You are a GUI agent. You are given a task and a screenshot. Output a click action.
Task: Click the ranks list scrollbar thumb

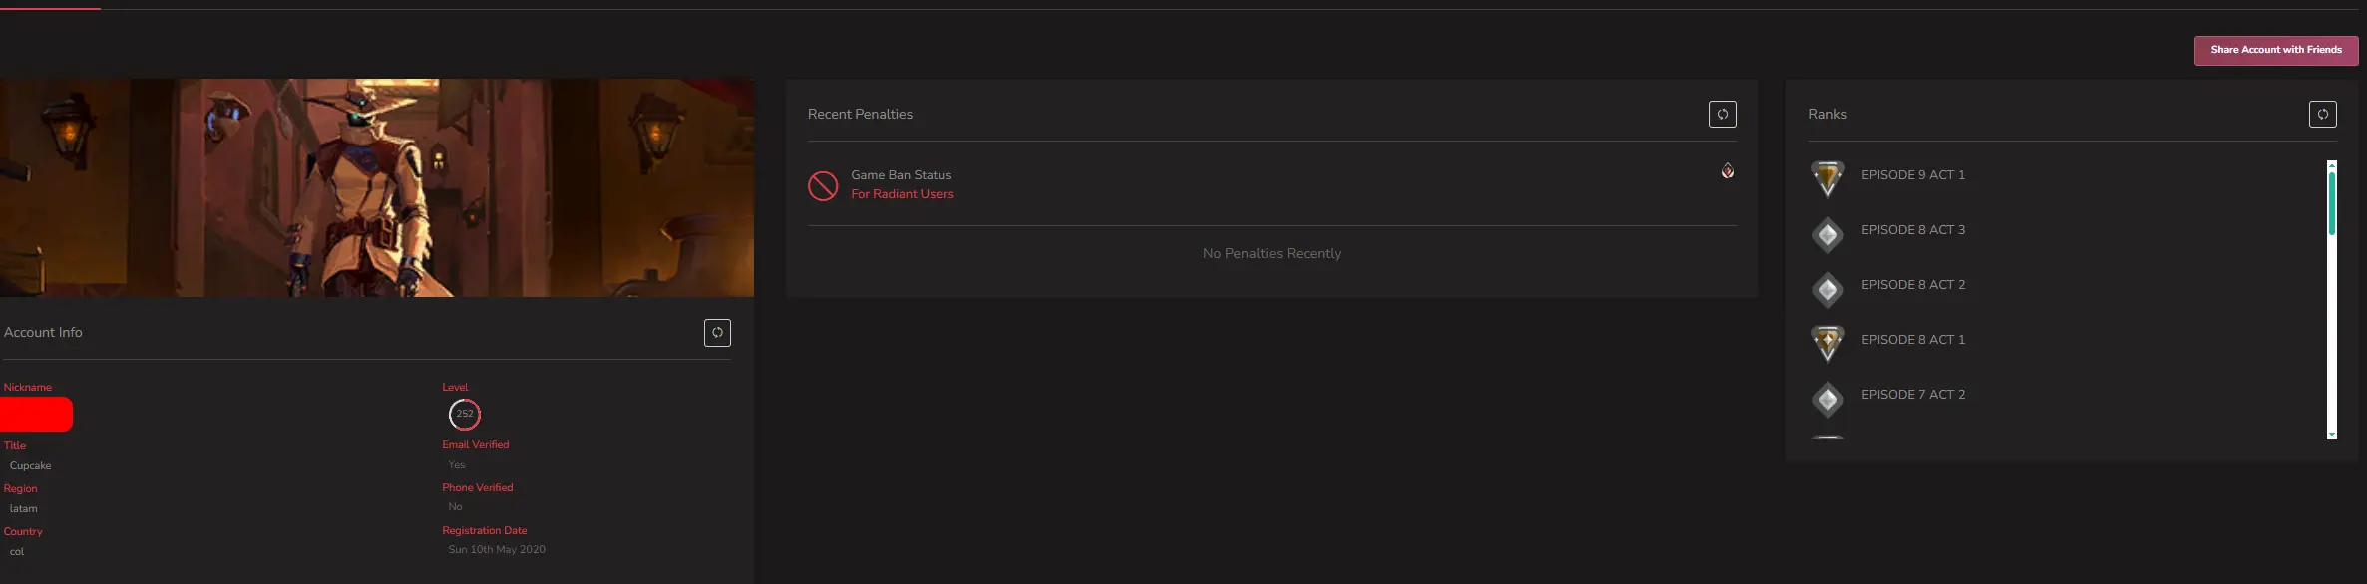pyautogui.click(x=2331, y=203)
